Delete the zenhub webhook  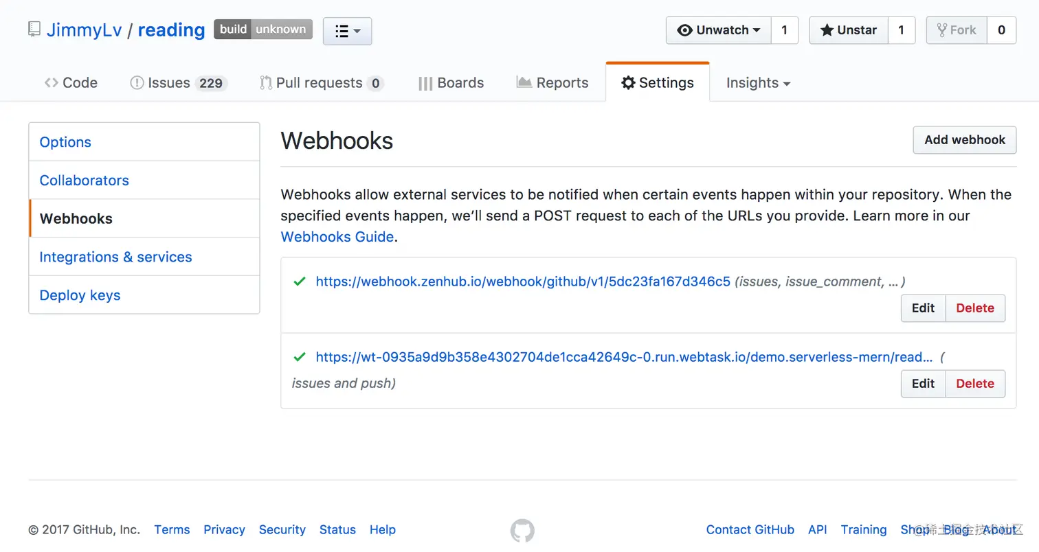pyautogui.click(x=975, y=308)
